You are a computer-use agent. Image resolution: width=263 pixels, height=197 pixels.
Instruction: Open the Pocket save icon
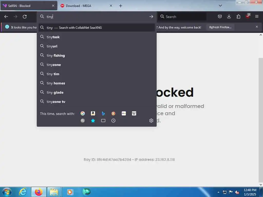click(220, 16)
